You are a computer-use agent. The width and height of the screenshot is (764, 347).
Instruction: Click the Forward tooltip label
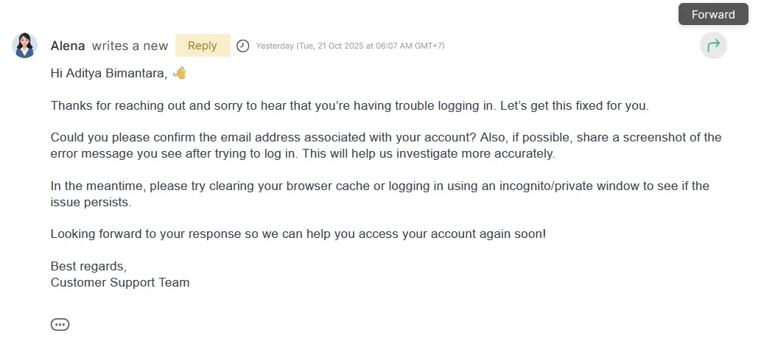713,14
